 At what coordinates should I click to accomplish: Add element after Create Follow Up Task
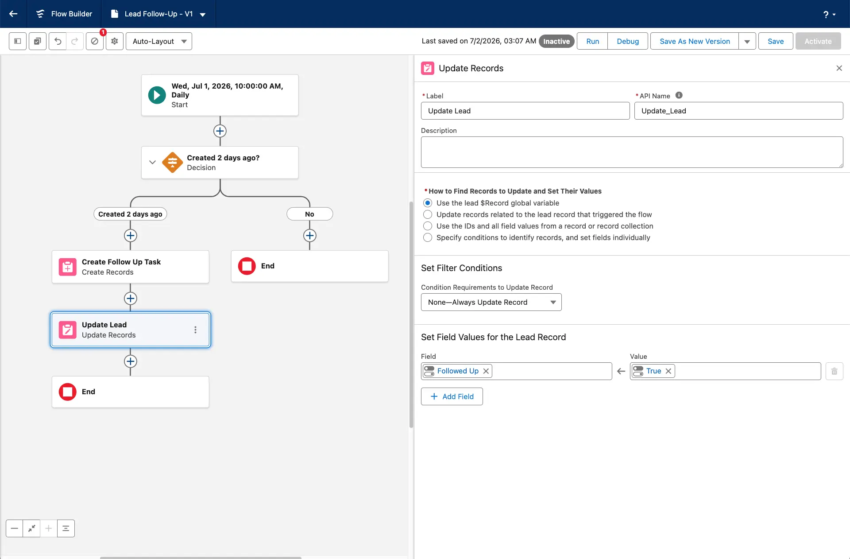click(131, 299)
